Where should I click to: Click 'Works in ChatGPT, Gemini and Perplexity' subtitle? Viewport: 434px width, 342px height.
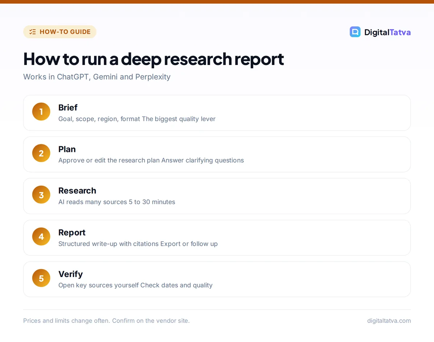pos(97,77)
